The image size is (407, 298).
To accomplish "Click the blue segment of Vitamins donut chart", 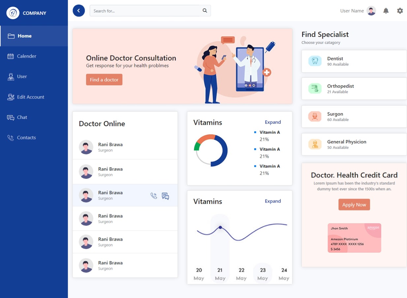I will point(224,151).
